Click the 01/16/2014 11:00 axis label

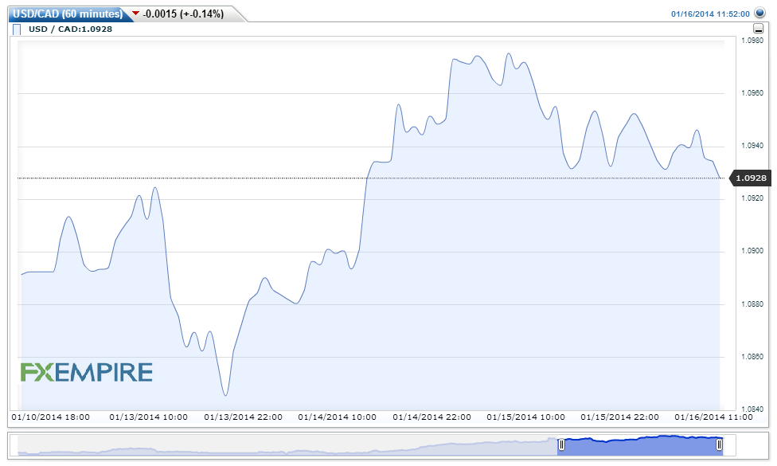(x=713, y=417)
